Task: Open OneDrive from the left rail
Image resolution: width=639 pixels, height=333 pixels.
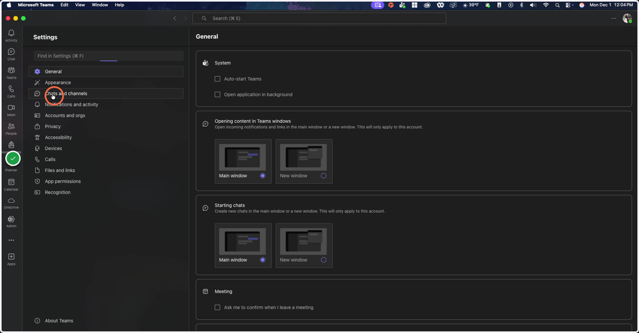Action: [x=11, y=203]
